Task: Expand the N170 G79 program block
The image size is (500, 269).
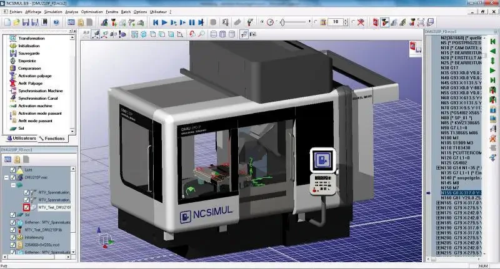Action: tap(438, 208)
